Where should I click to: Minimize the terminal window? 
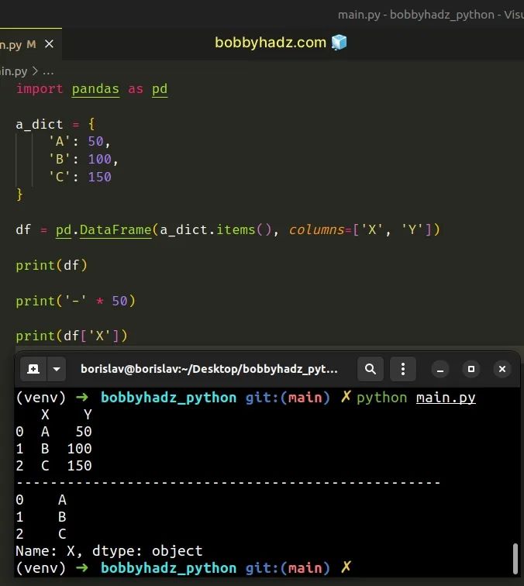(x=440, y=370)
